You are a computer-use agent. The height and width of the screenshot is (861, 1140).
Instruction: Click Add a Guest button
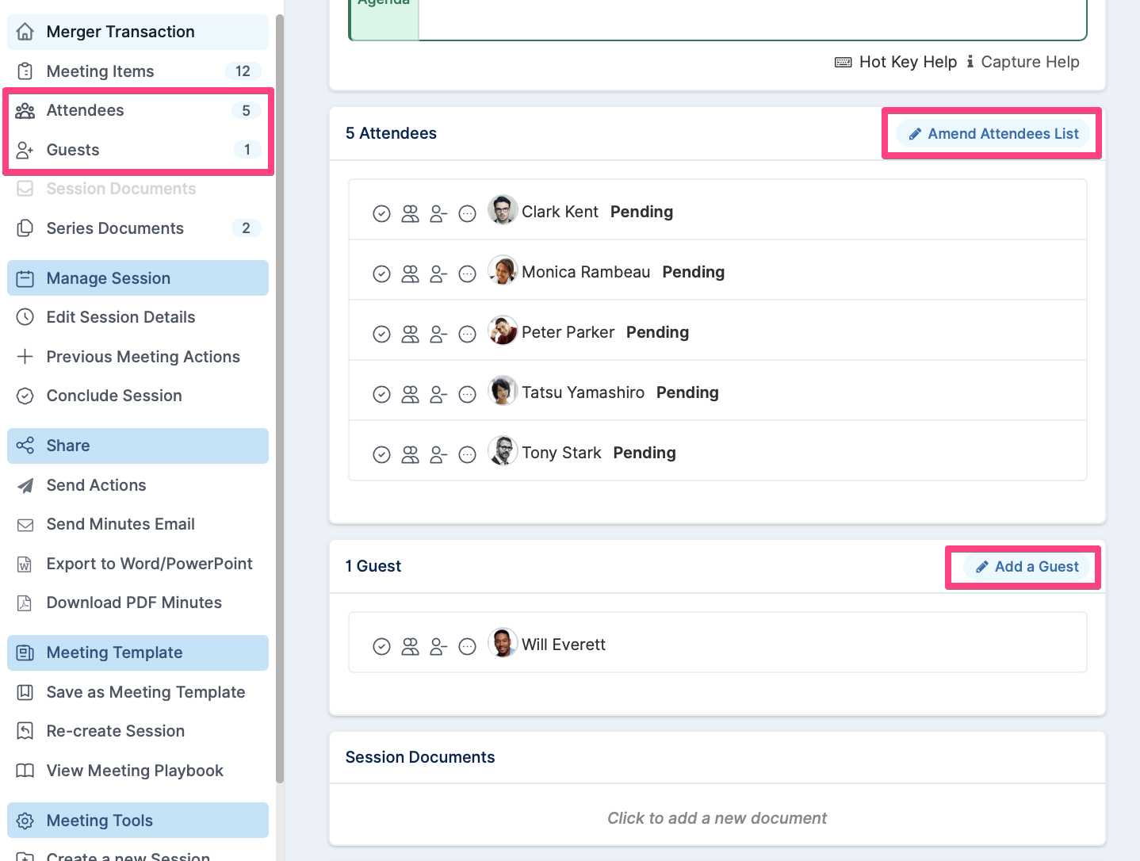pos(1027,567)
